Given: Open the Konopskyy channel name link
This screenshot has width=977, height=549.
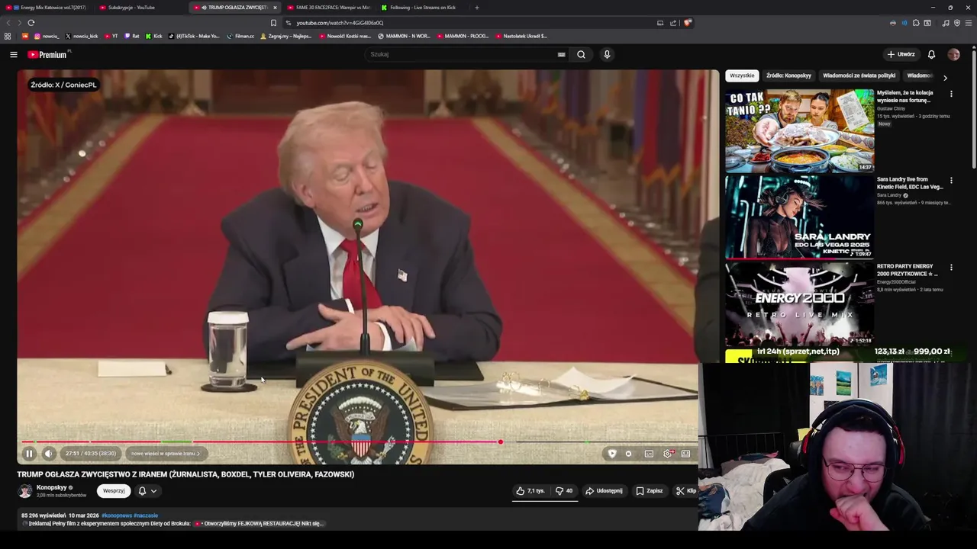Looking at the screenshot, I should (x=52, y=487).
